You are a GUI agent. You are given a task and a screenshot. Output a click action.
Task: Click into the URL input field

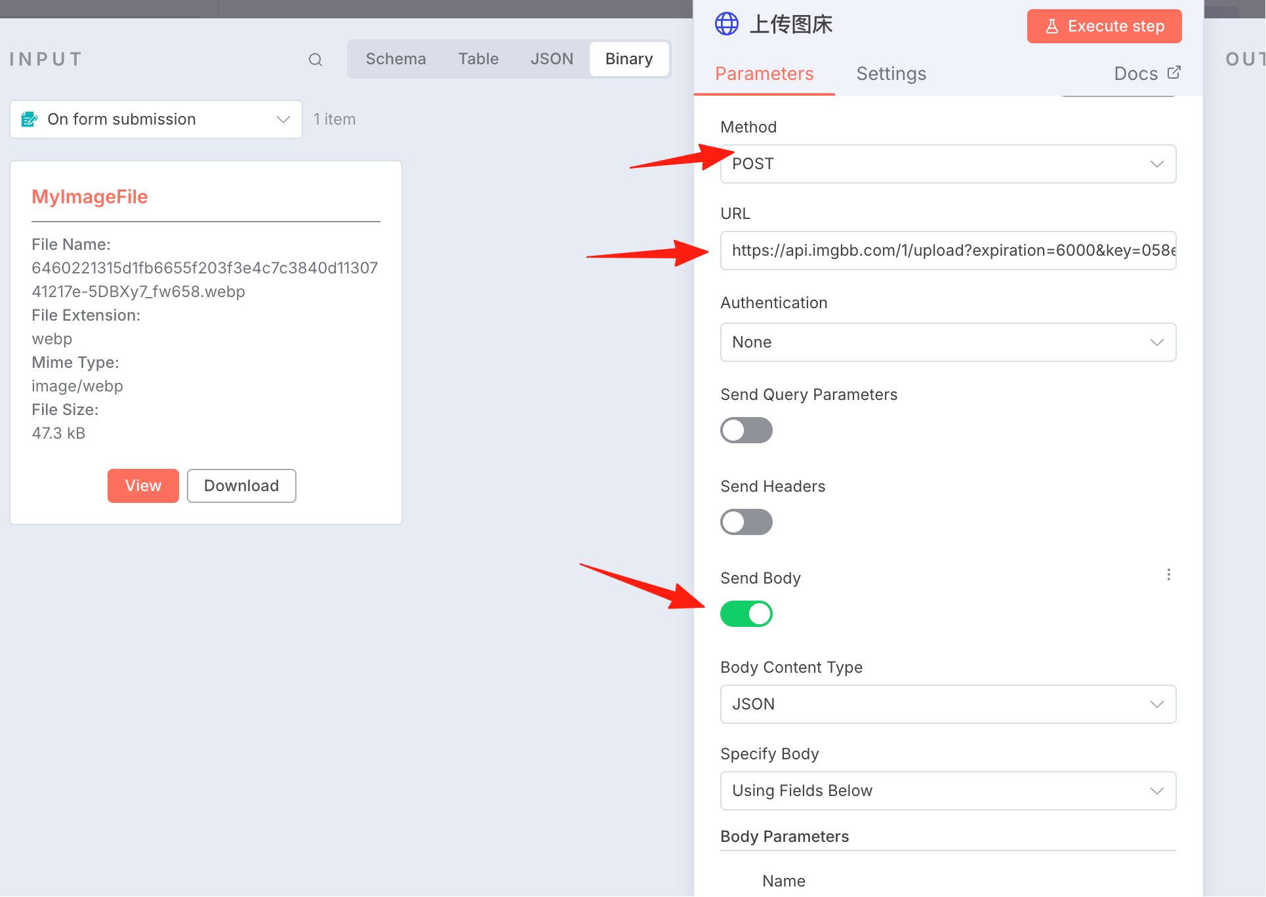click(x=948, y=250)
